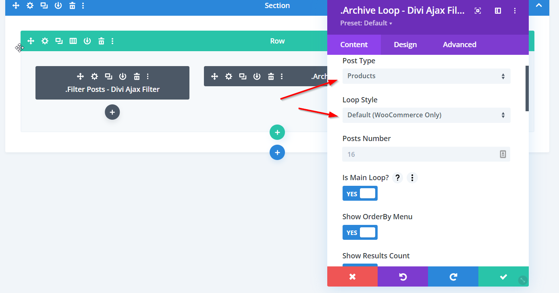Add new section with blue plus
559x293 pixels.
tap(277, 153)
